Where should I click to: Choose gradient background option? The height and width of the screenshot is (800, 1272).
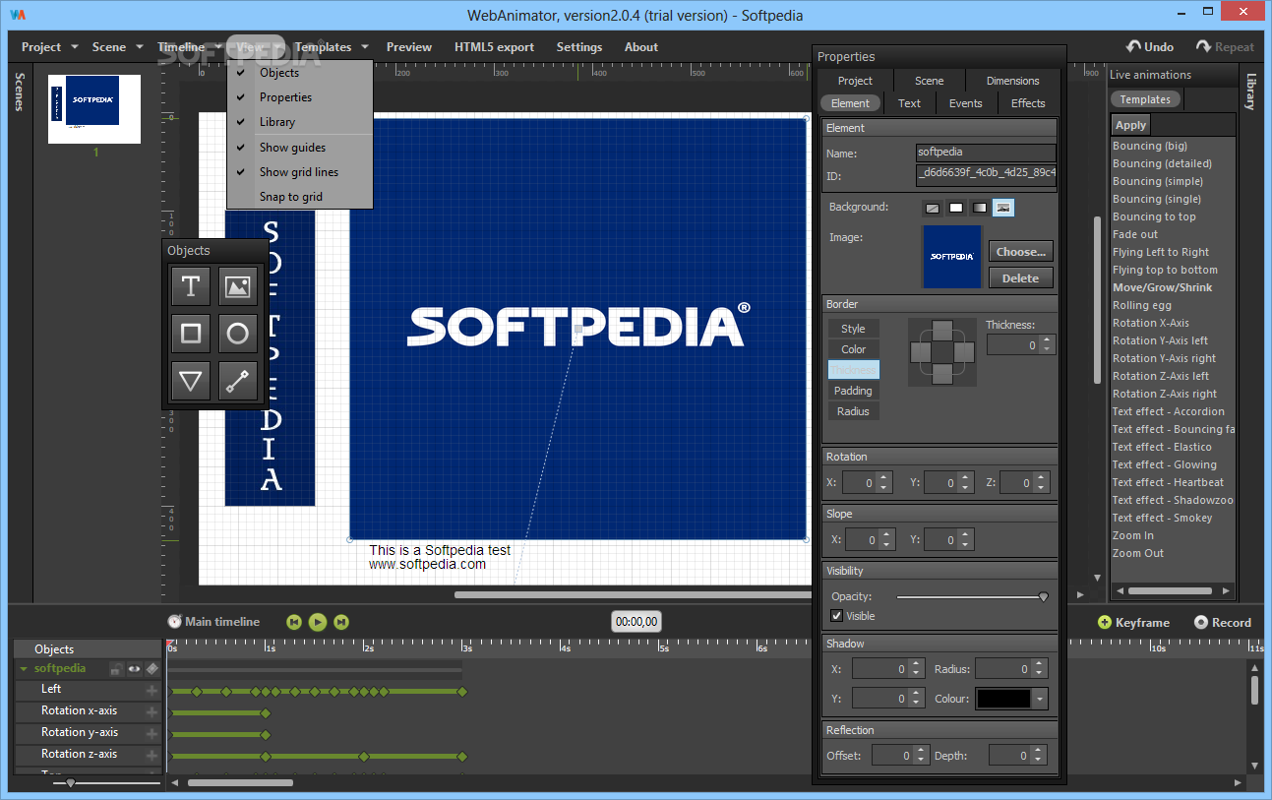[980, 208]
